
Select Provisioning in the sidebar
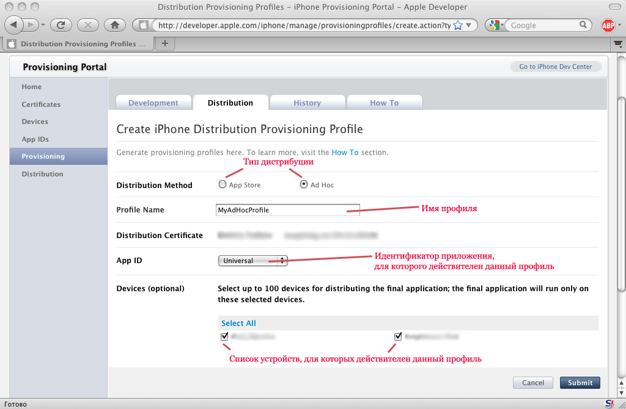coord(59,156)
